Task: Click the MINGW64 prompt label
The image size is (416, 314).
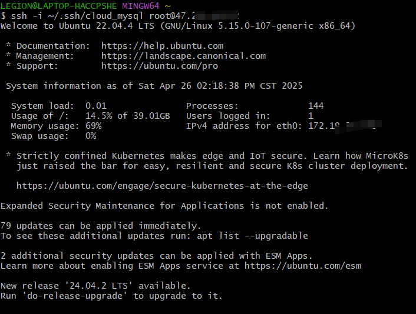Action: tap(141, 6)
